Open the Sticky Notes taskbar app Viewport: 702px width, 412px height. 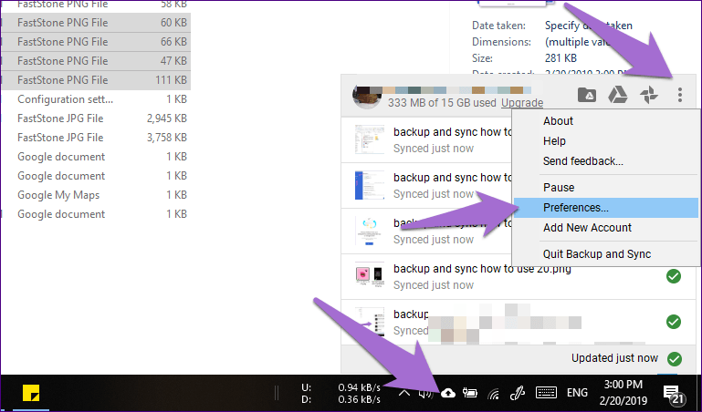[x=31, y=393]
